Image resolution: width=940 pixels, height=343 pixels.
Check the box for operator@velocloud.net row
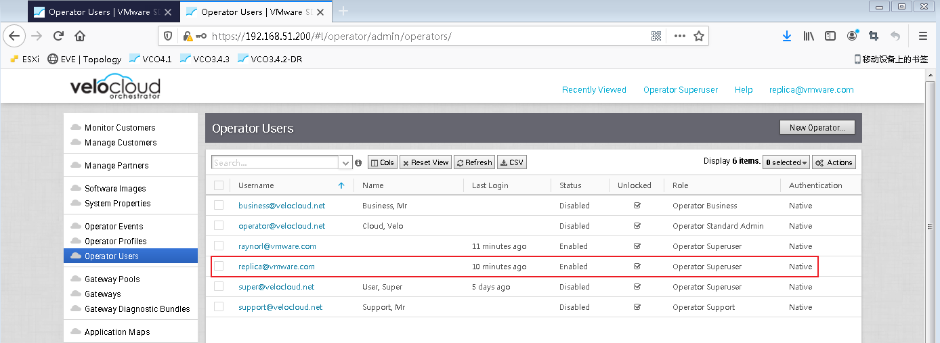coord(219,225)
